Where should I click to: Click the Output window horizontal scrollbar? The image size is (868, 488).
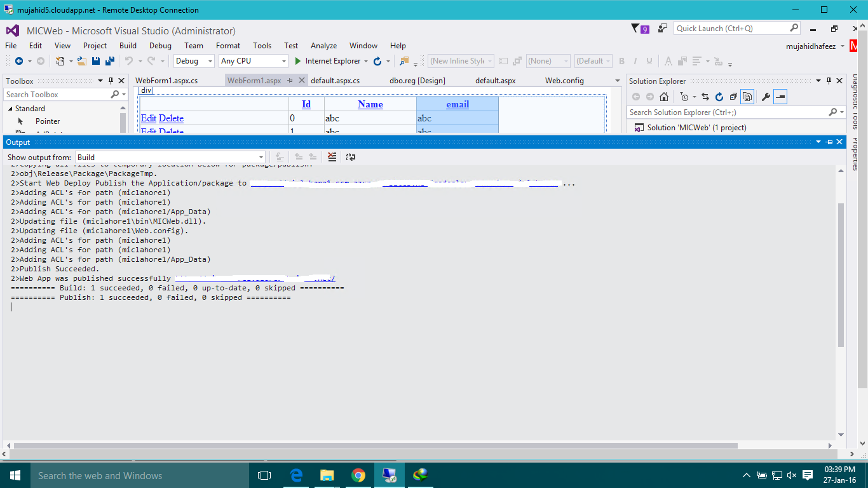[x=376, y=445]
